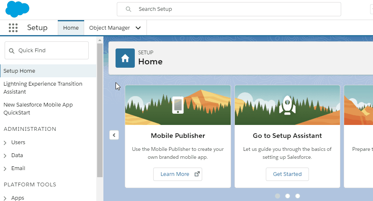
Task: Select the third carousel dot indicator
Action: point(298,196)
